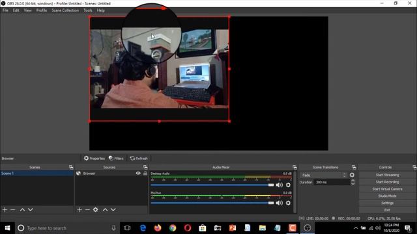
Task: Pop out the Scenes dock
Action: (71, 167)
